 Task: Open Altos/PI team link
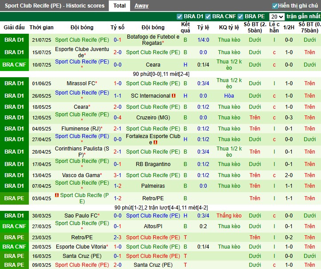153,226
